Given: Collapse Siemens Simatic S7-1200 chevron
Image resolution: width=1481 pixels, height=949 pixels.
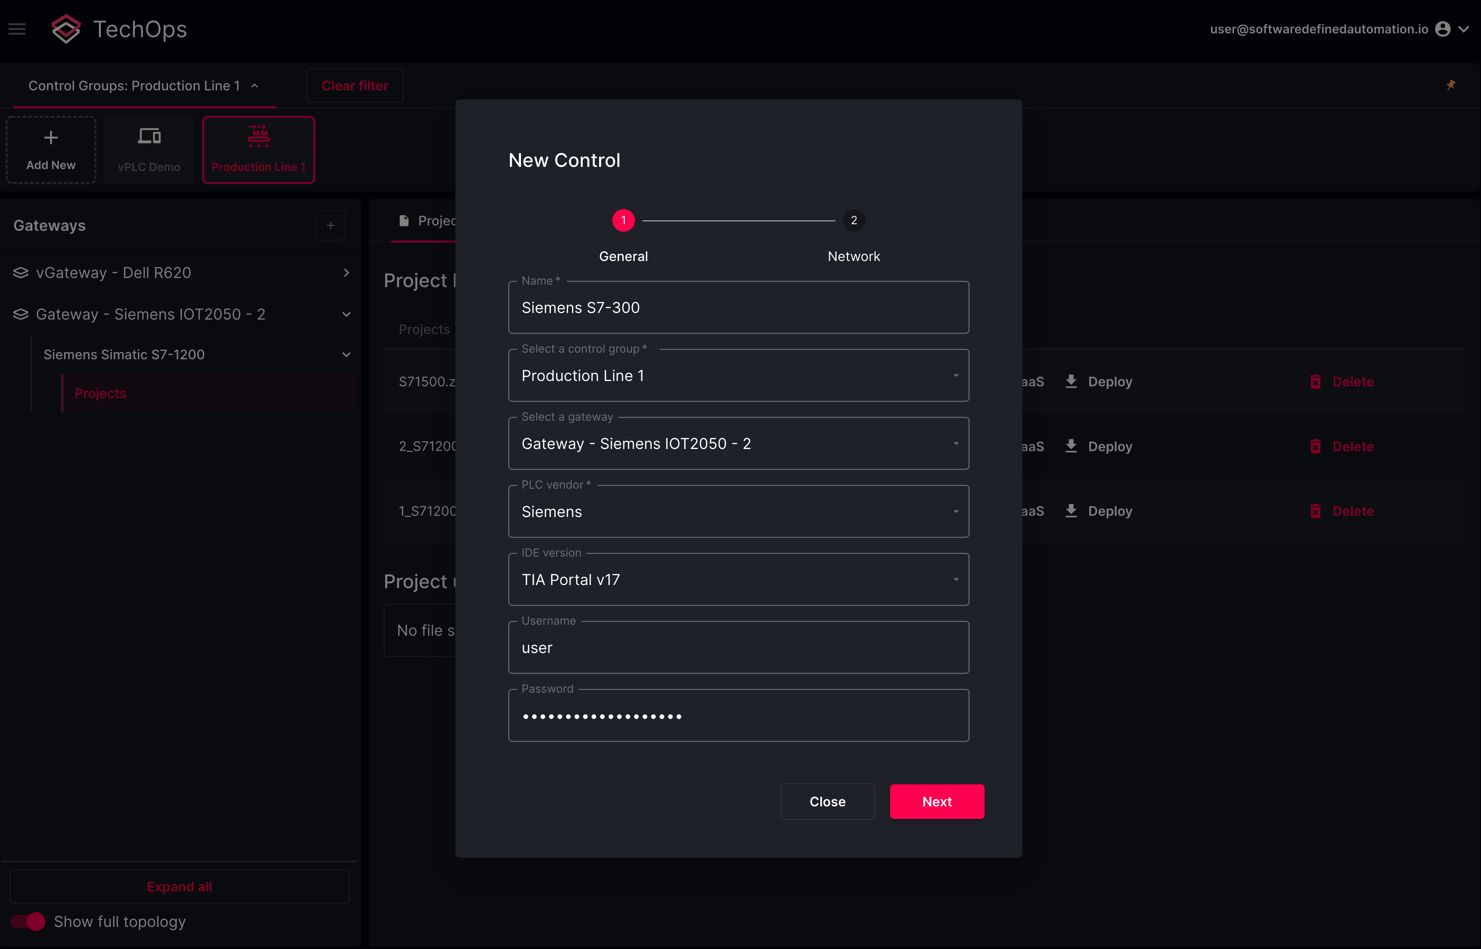Looking at the screenshot, I should coord(346,354).
